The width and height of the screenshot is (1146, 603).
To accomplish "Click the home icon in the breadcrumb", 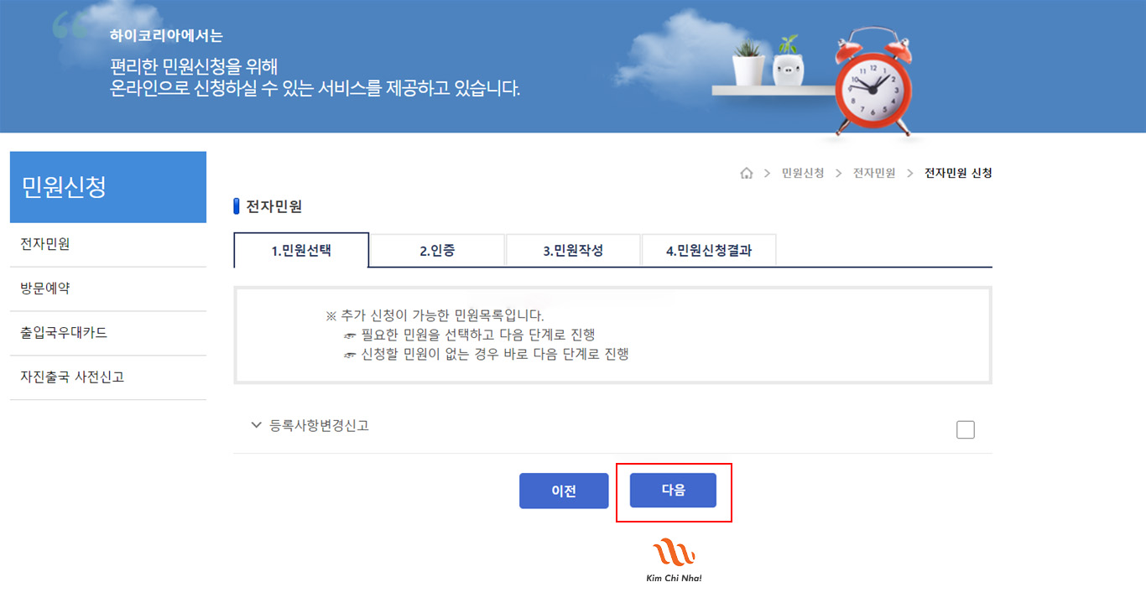I will click(746, 173).
